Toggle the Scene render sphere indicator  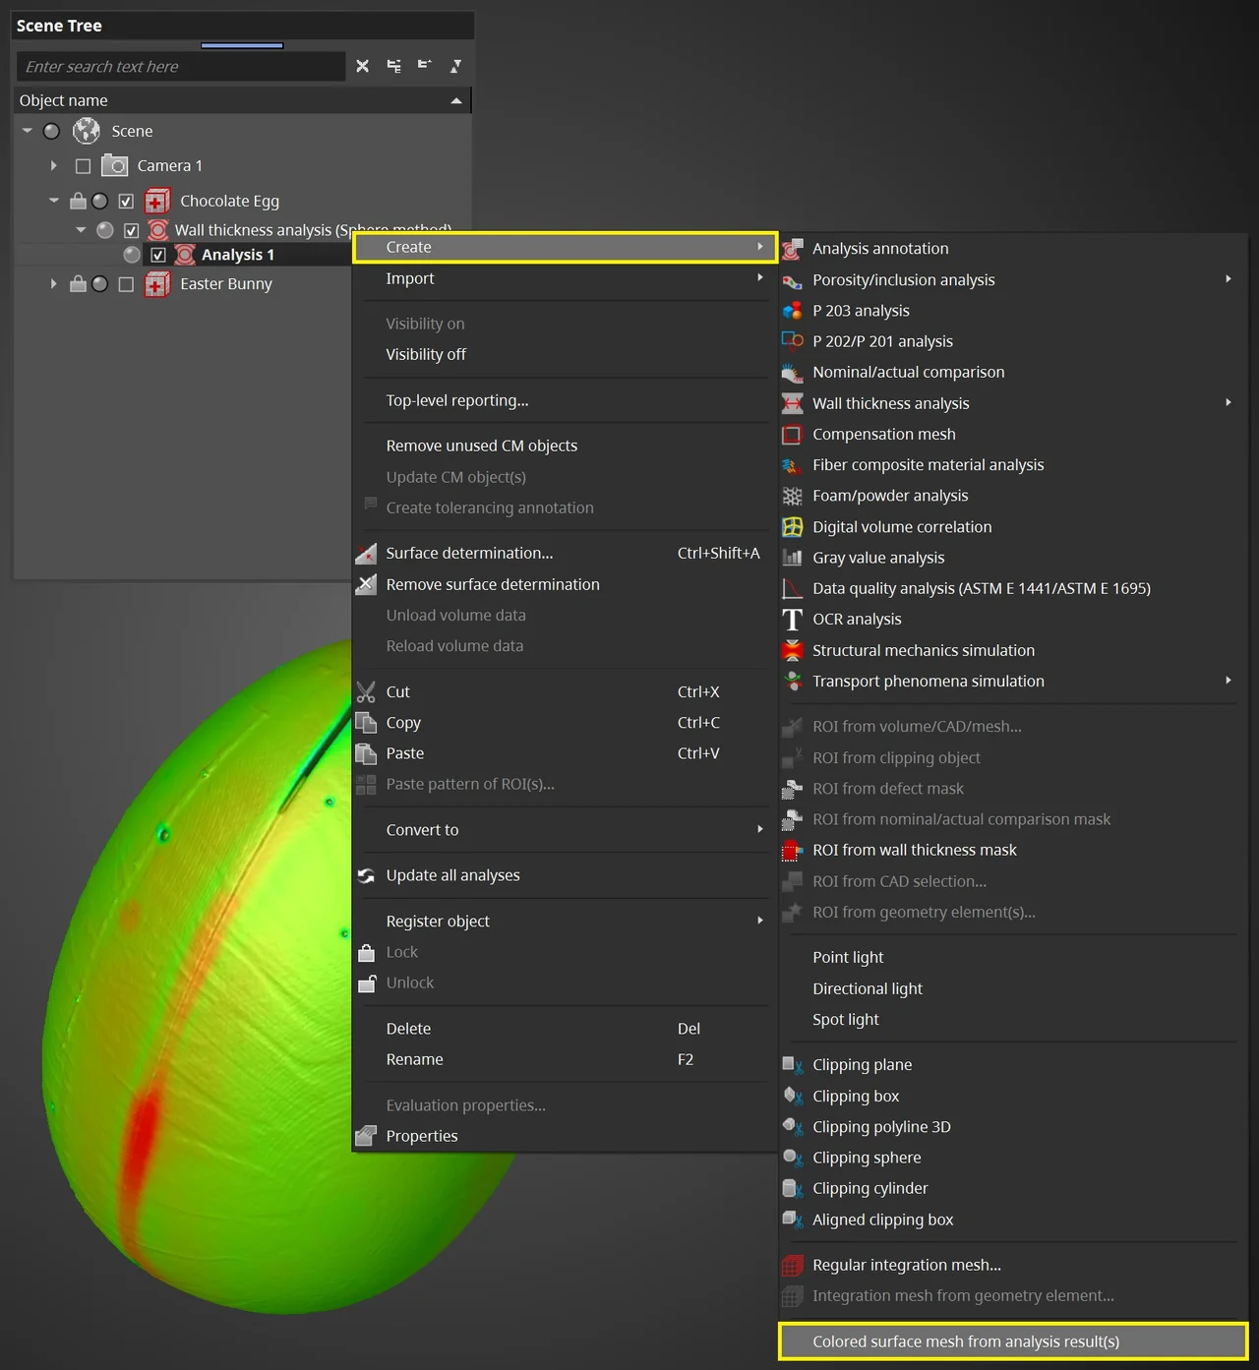pos(52,131)
